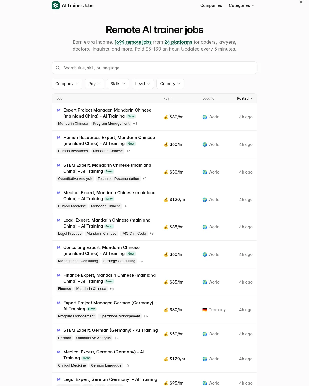Click the Job column header
This screenshot has width=309, height=386.
click(x=60, y=98)
